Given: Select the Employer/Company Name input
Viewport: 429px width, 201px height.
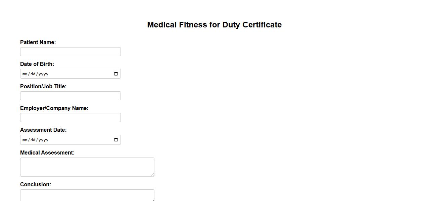Looking at the screenshot, I should click(70, 118).
